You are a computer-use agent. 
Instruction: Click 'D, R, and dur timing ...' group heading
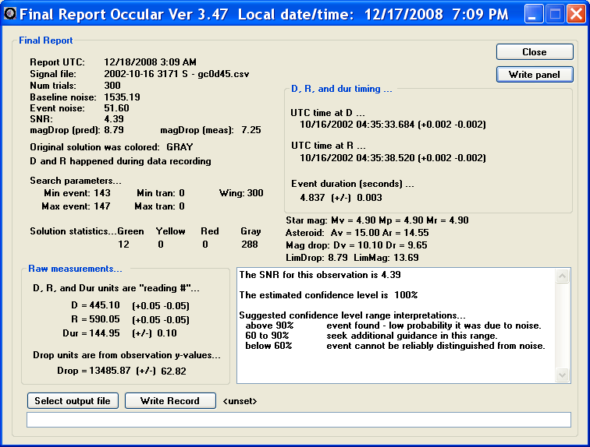(342, 89)
